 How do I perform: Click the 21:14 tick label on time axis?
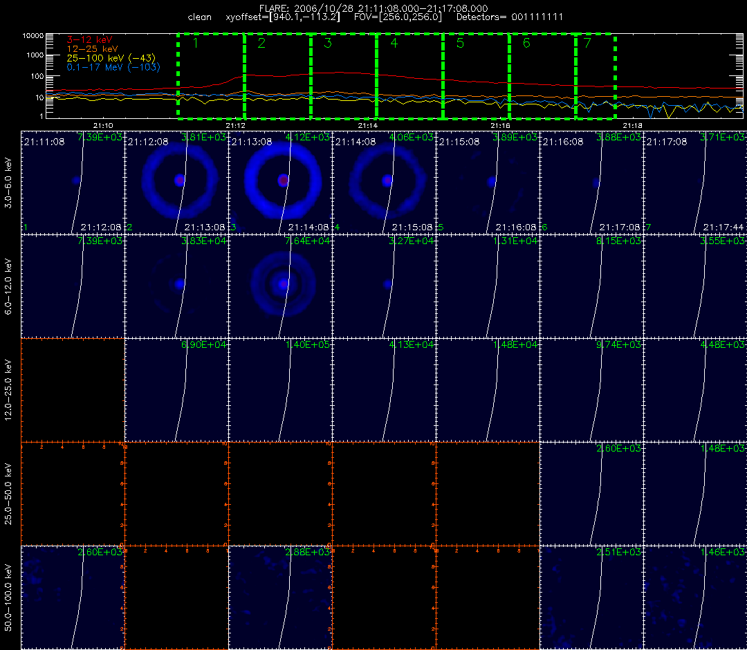[x=368, y=126]
